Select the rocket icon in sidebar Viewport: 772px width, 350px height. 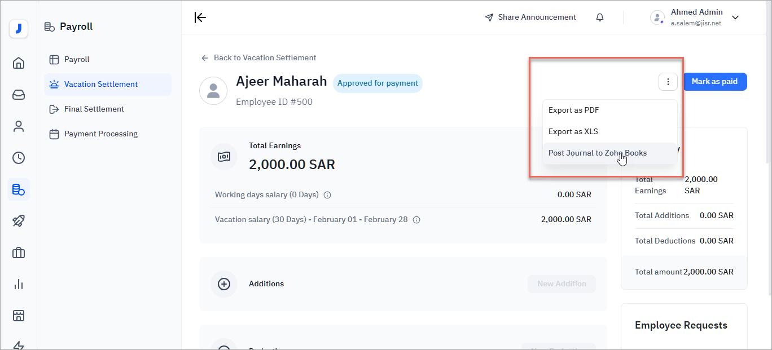pyautogui.click(x=19, y=221)
